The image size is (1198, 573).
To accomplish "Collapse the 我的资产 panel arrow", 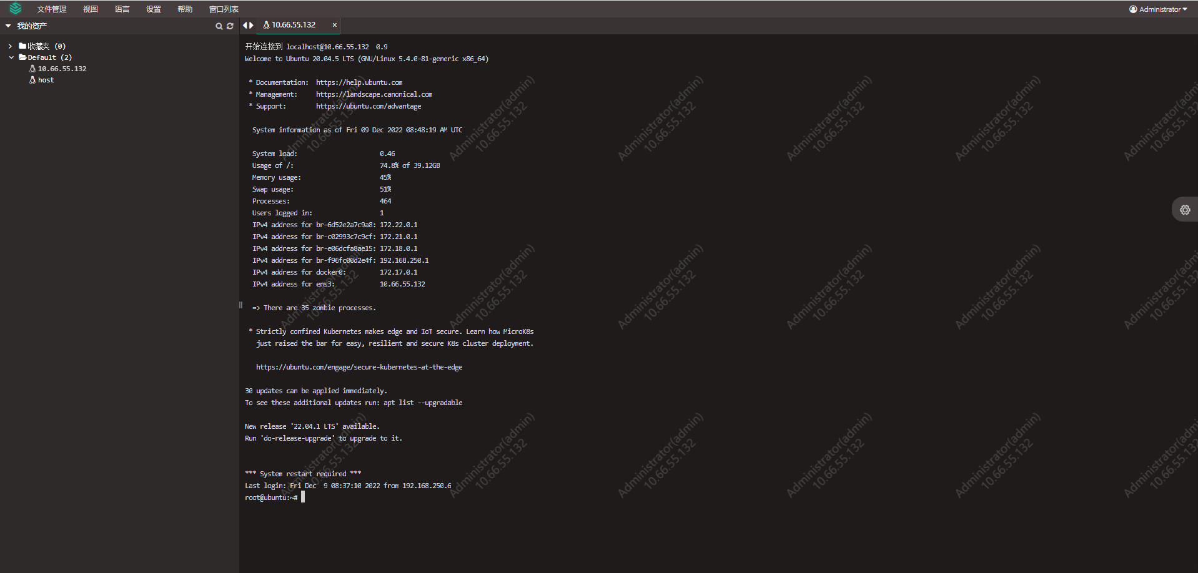I will point(8,26).
